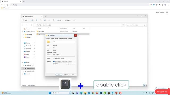The height and width of the screenshot is (95, 170).
Task: Show hidden system tray icons
Action: 143,93
